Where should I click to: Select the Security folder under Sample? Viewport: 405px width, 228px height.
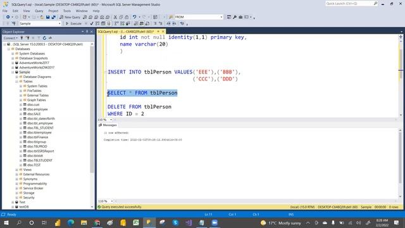pos(28,198)
